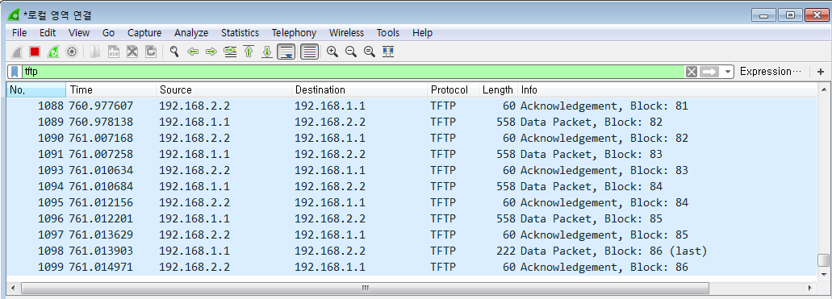The image size is (832, 299).
Task: Select packet 1094 Data Packet Block 84
Action: [x=412, y=187]
